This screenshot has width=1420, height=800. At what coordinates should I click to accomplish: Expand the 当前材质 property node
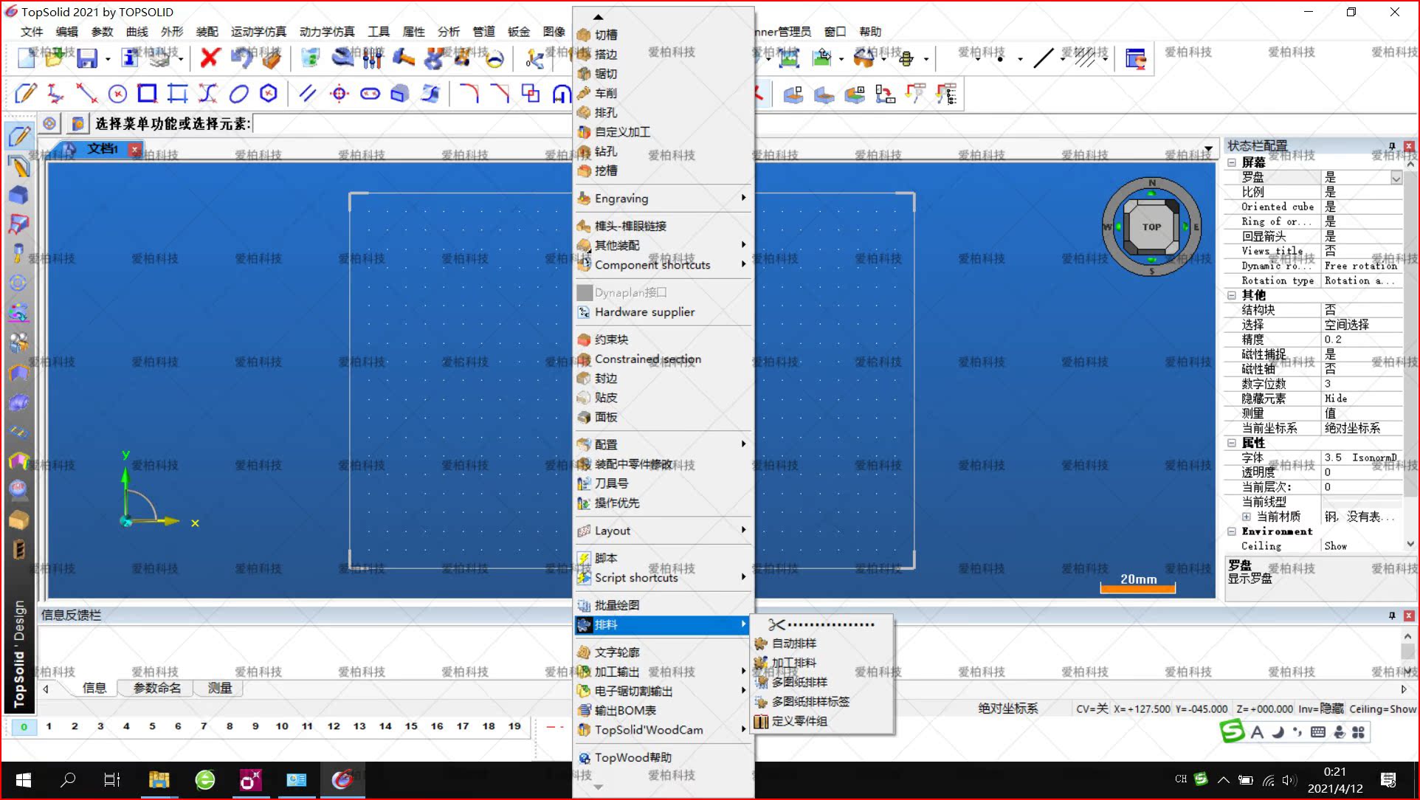click(x=1246, y=517)
